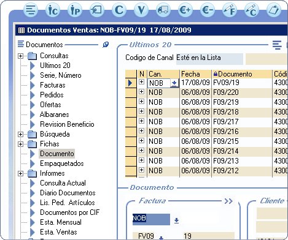The width and height of the screenshot is (288, 240).
Task: Click the pen 'C' toolbar icon
Action: (252, 10)
